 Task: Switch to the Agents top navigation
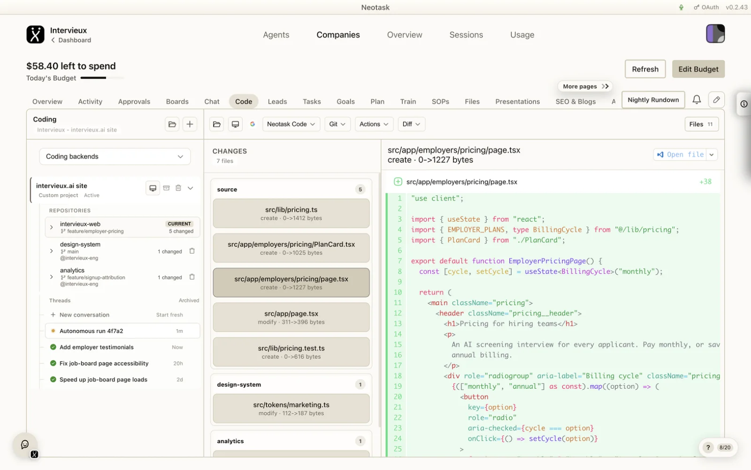pos(276,35)
